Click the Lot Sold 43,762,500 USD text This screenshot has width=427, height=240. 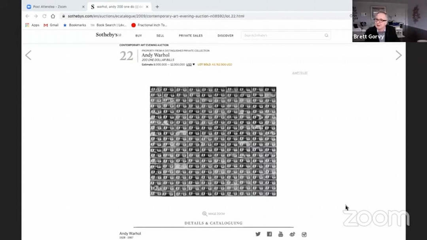pos(215,64)
